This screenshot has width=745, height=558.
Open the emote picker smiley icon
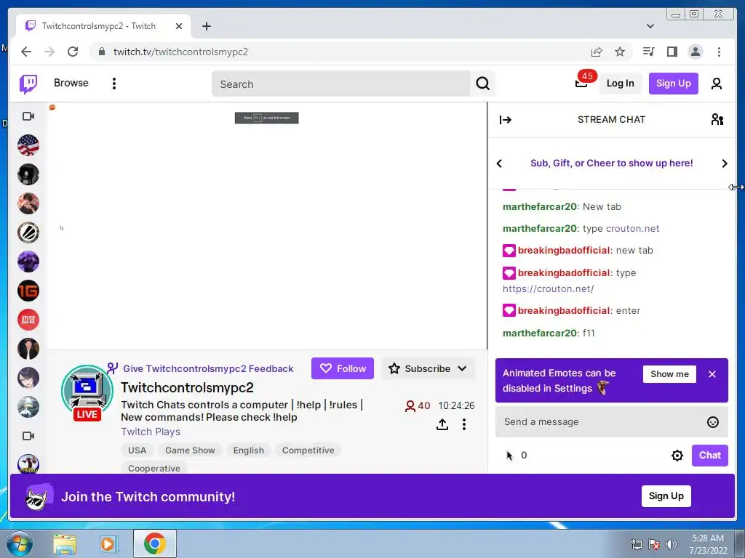[713, 422]
